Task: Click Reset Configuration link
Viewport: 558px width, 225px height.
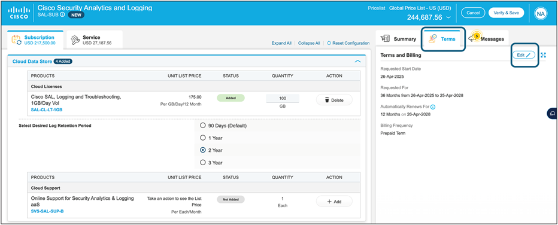Action: click(351, 43)
